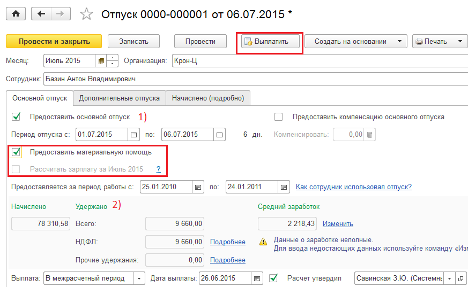This screenshot has height=287, width=468.
Task: Open calendar picker for vacation start date
Action: tap(134, 134)
